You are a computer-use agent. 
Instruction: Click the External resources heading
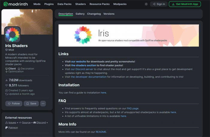click(x=19, y=118)
